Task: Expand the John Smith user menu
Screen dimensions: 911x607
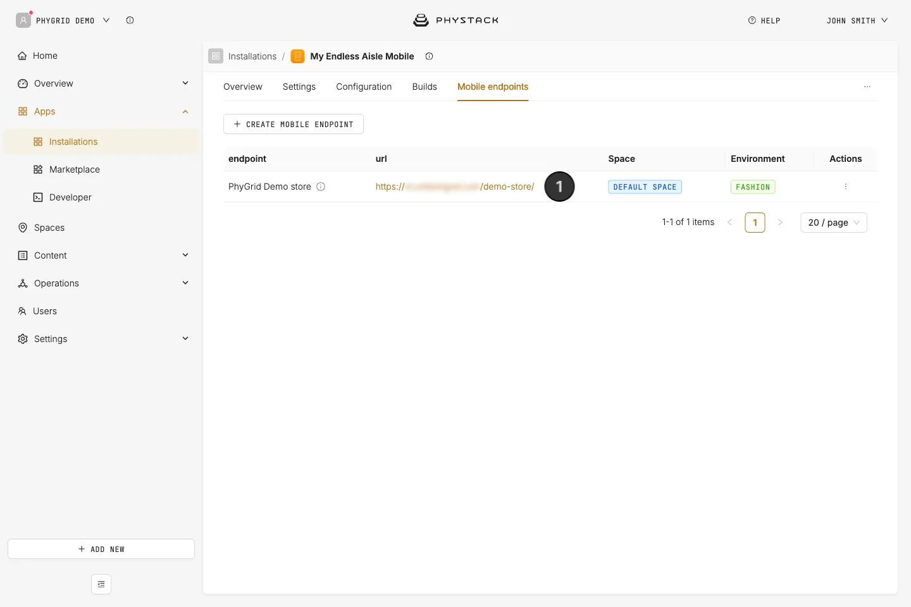Action: [x=857, y=20]
